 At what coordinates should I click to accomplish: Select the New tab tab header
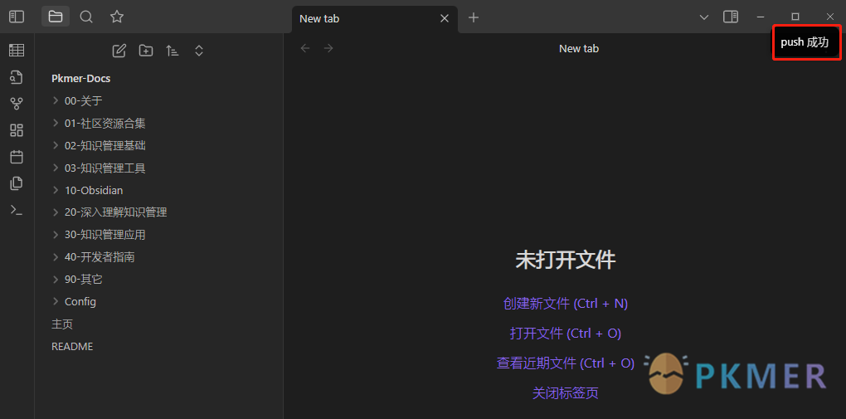[375, 19]
